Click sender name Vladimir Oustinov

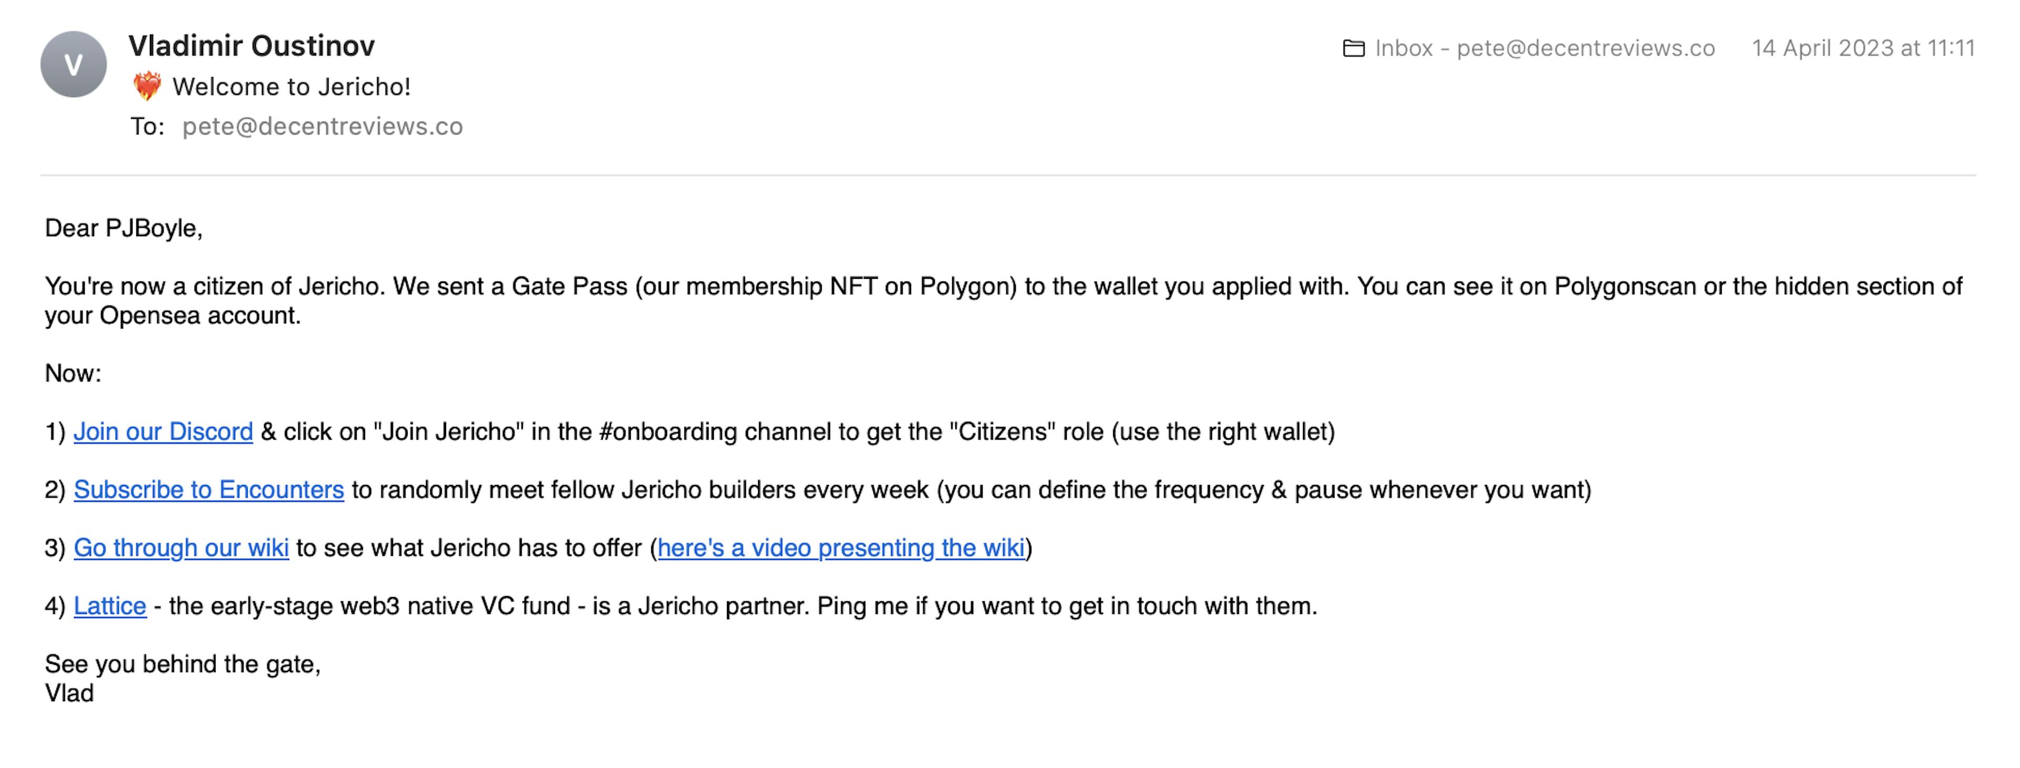[251, 45]
